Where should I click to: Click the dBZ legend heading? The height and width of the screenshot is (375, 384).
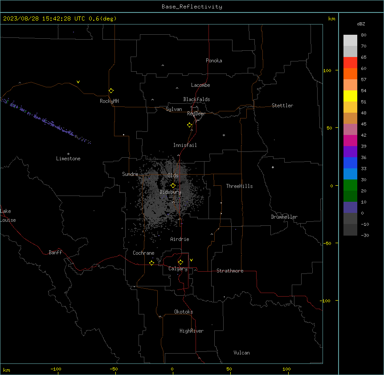(361, 24)
